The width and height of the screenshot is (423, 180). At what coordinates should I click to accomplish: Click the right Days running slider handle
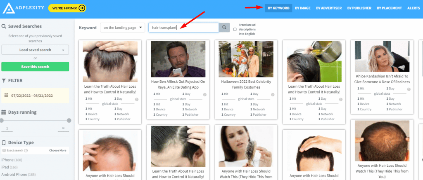69,120
